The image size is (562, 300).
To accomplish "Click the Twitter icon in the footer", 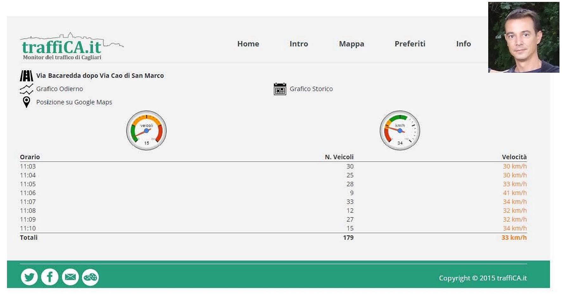I will point(29,277).
